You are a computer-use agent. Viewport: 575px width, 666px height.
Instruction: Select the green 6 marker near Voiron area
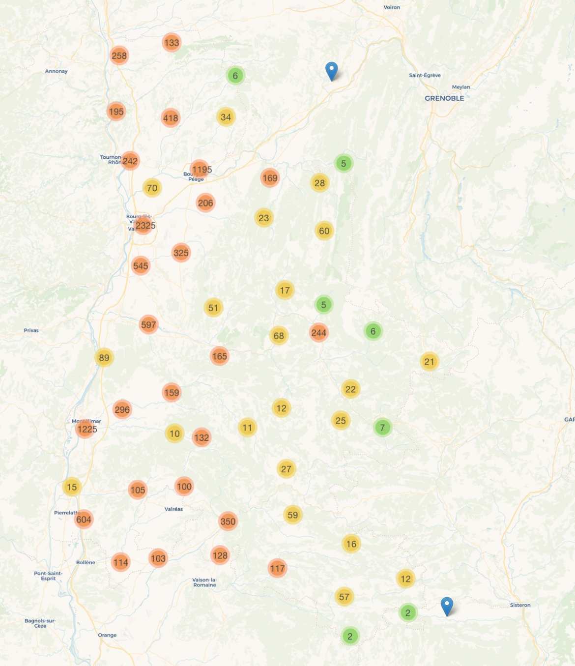[x=236, y=76]
